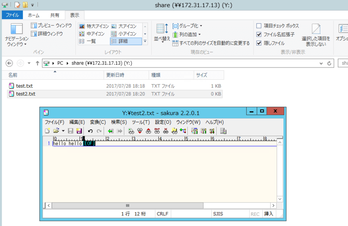The width and height of the screenshot is (348, 226).
Task: Click the green left jump-back arrow icon
Action: pyautogui.click(x=110, y=131)
